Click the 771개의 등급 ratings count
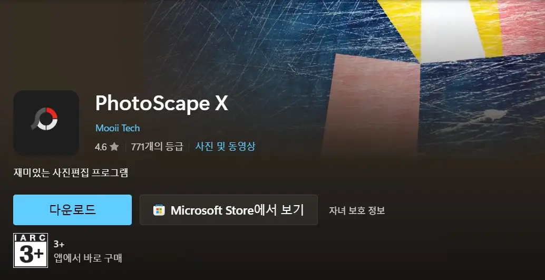This screenshot has height=280, width=545. [x=157, y=147]
